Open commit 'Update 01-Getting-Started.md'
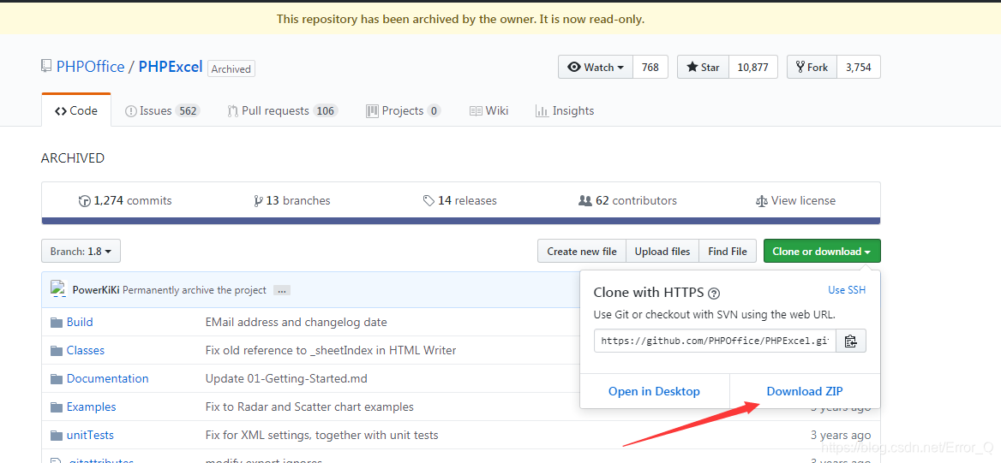The height and width of the screenshot is (463, 1001). (x=286, y=378)
